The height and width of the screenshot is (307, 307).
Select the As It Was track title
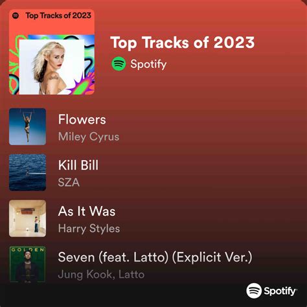[x=87, y=211]
